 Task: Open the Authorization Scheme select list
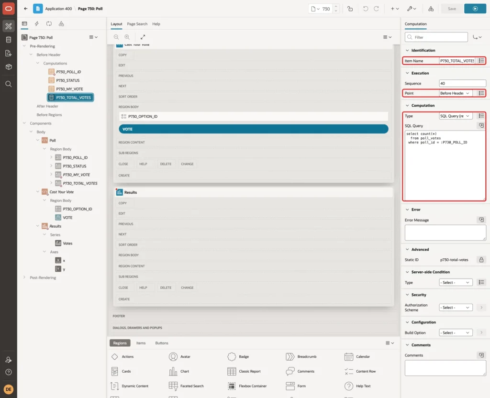(456, 308)
